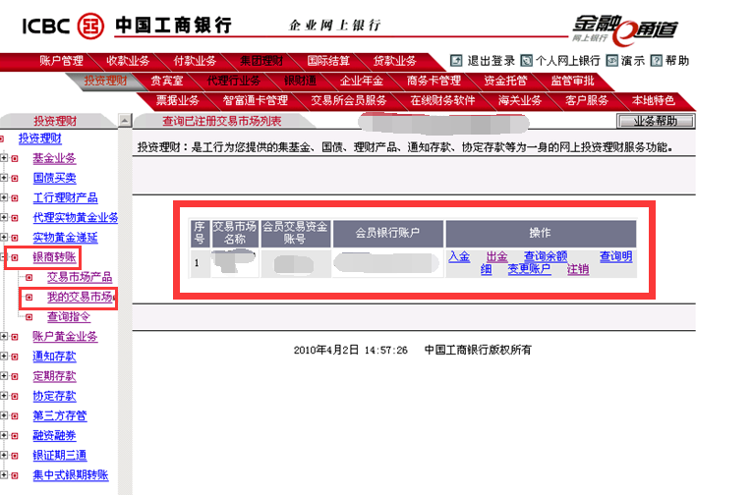Image resolution: width=753 pixels, height=495 pixels.
Task: Click the red node icon beside 基金业务
Action: (x=15, y=158)
